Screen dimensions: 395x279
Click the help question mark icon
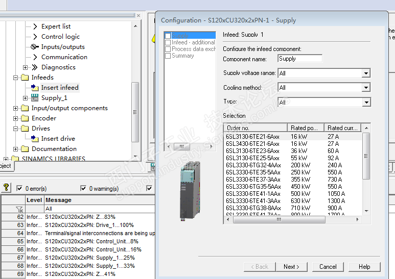point(6,188)
